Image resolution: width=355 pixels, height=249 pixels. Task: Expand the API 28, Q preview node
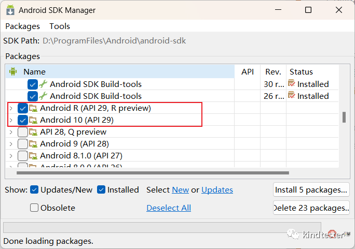(11, 132)
